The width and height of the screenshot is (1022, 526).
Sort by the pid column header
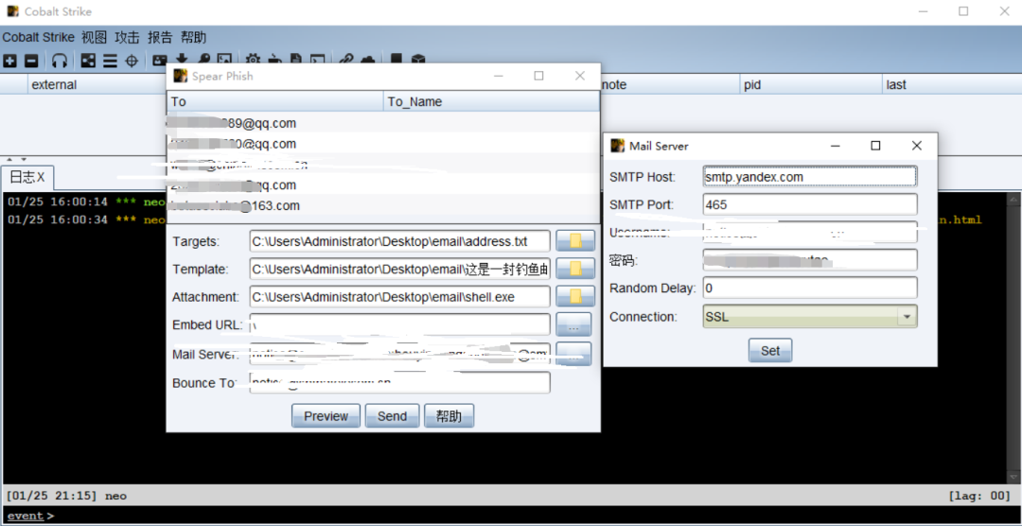coord(811,85)
